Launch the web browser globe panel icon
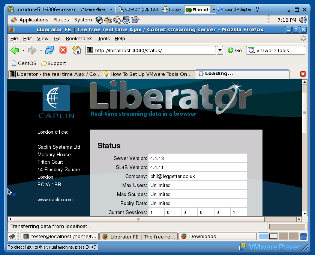315x255 pixels. [99, 20]
